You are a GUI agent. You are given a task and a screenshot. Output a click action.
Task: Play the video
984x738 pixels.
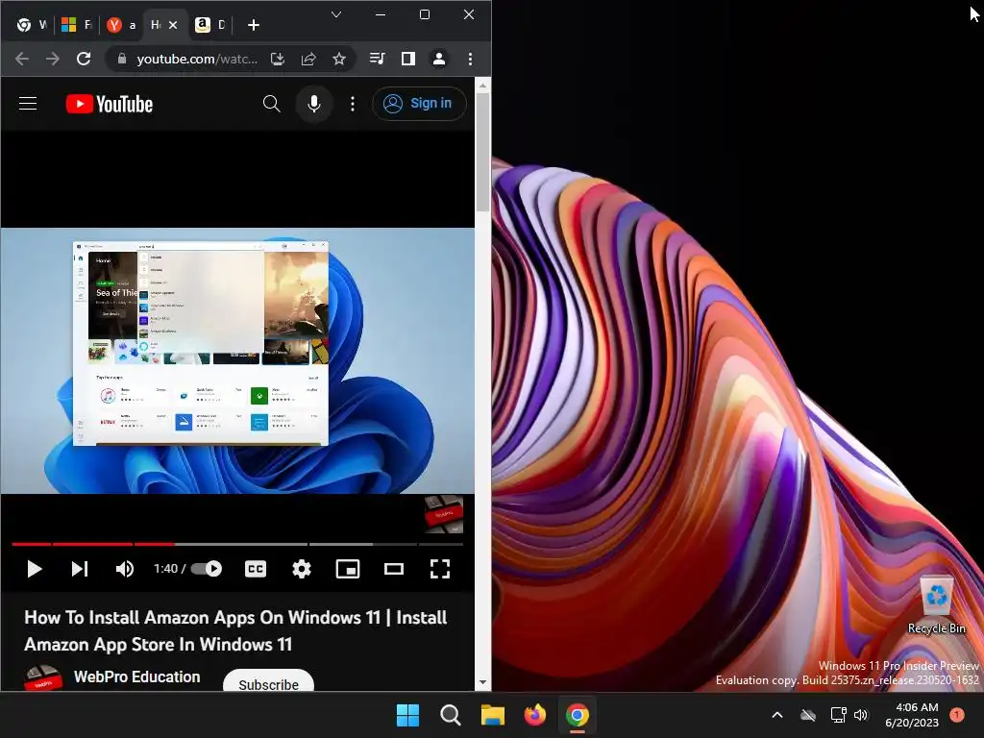point(35,569)
